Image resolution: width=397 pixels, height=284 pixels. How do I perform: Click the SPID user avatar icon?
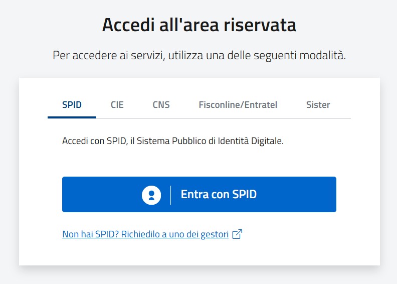pyautogui.click(x=151, y=195)
